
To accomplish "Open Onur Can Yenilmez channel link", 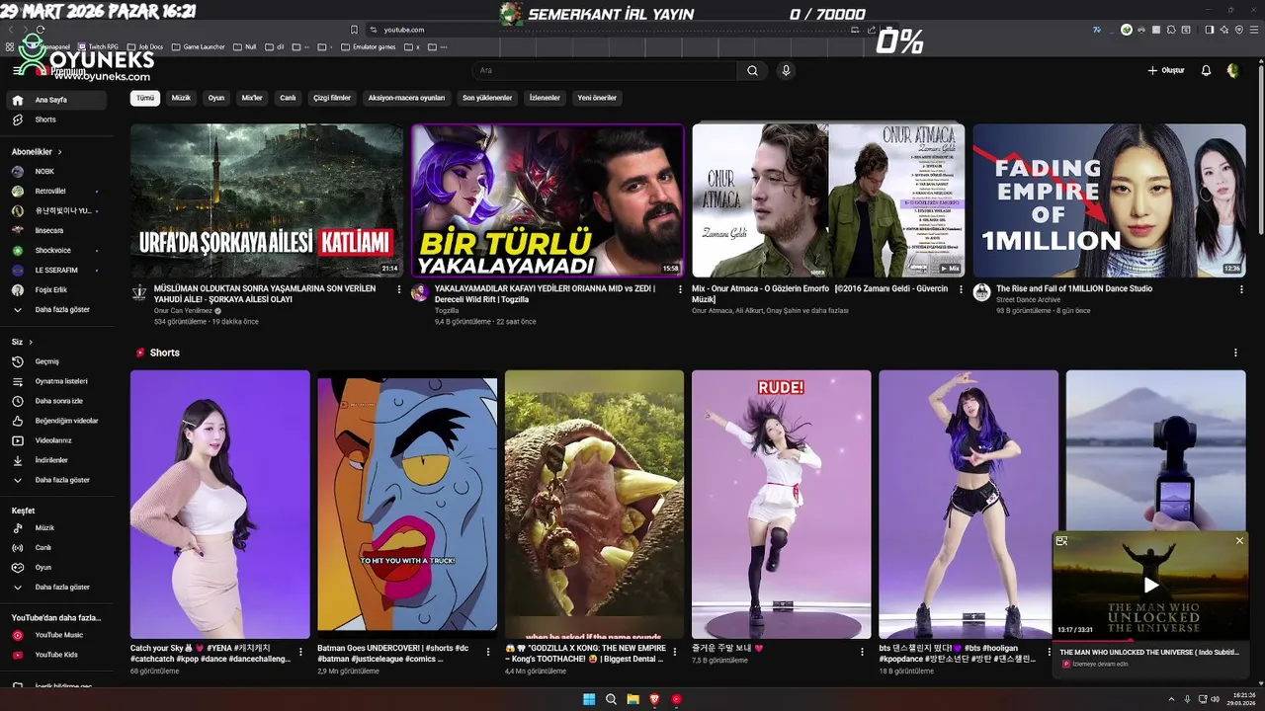I will tap(183, 310).
